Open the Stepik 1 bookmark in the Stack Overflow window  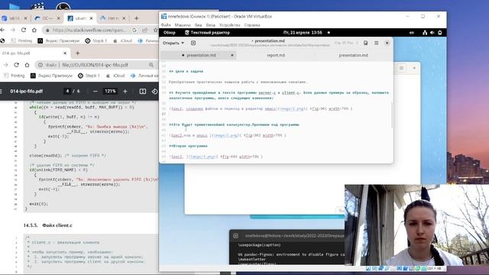pyautogui.click(x=96, y=40)
